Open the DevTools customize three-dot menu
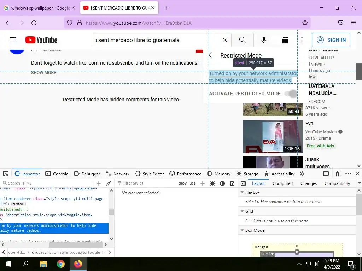This screenshot has width=362, height=271. coord(348,174)
